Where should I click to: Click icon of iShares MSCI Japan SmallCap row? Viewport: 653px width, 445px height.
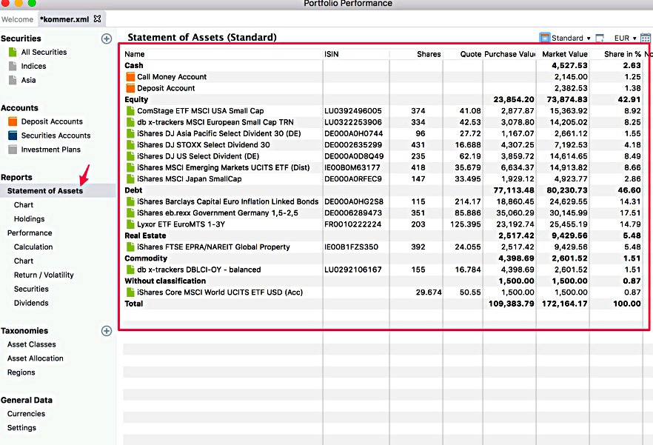pyautogui.click(x=130, y=178)
